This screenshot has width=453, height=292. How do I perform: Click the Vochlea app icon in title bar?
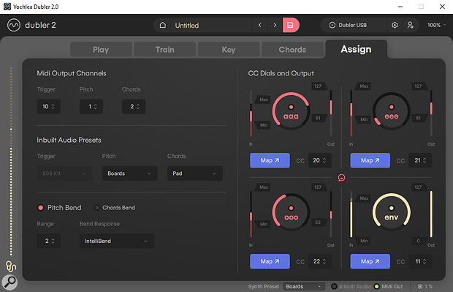[x=7, y=7]
